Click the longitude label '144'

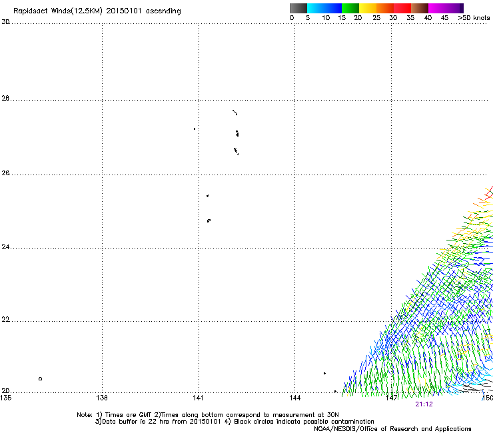[x=295, y=398]
